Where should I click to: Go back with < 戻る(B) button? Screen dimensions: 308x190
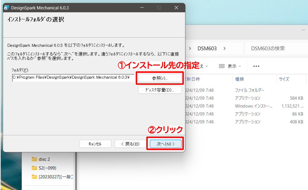click(x=130, y=144)
